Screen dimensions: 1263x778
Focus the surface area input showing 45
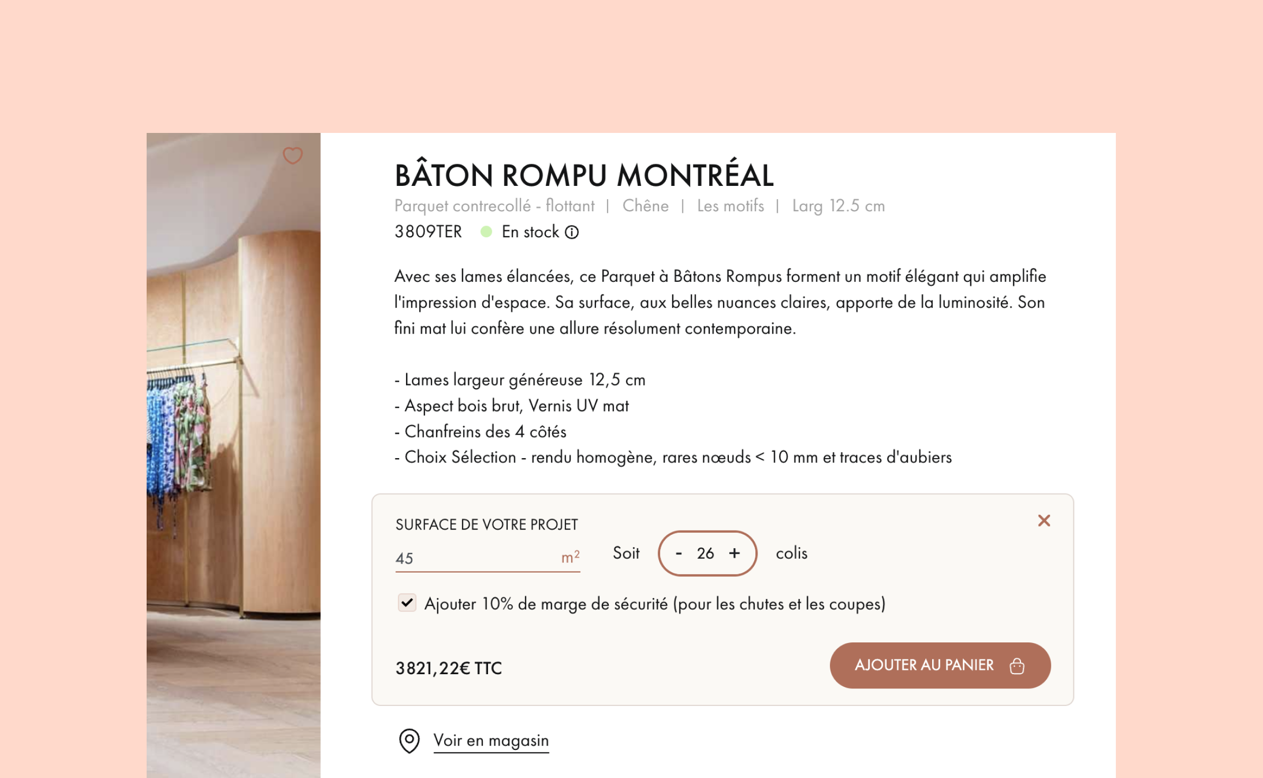[x=488, y=558]
